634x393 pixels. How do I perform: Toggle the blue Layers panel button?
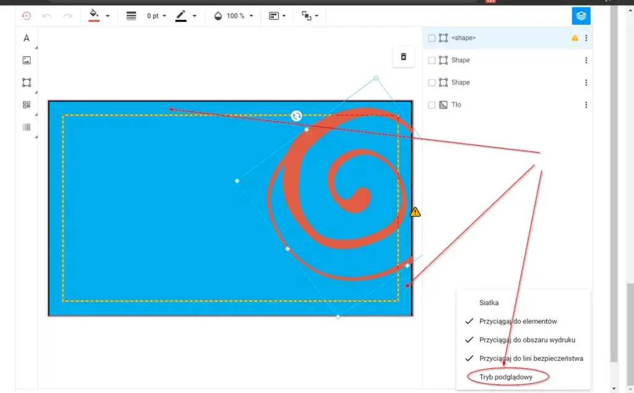coord(581,16)
